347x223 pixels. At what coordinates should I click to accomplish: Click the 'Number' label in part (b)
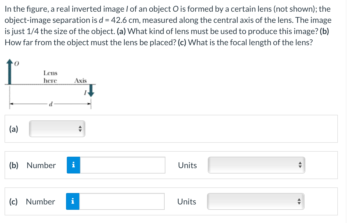pyautogui.click(x=41, y=165)
